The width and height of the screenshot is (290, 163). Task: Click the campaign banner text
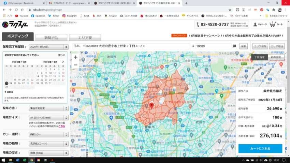pyautogui.click(x=236, y=36)
